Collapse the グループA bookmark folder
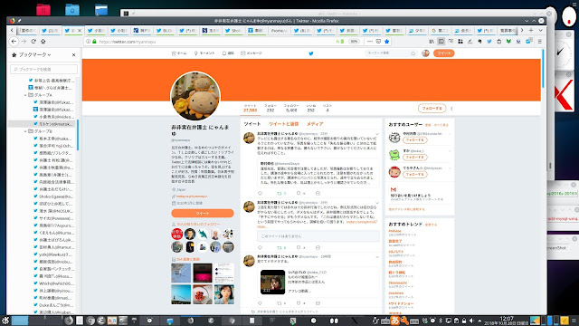The width and height of the screenshot is (579, 326). tap(25, 95)
